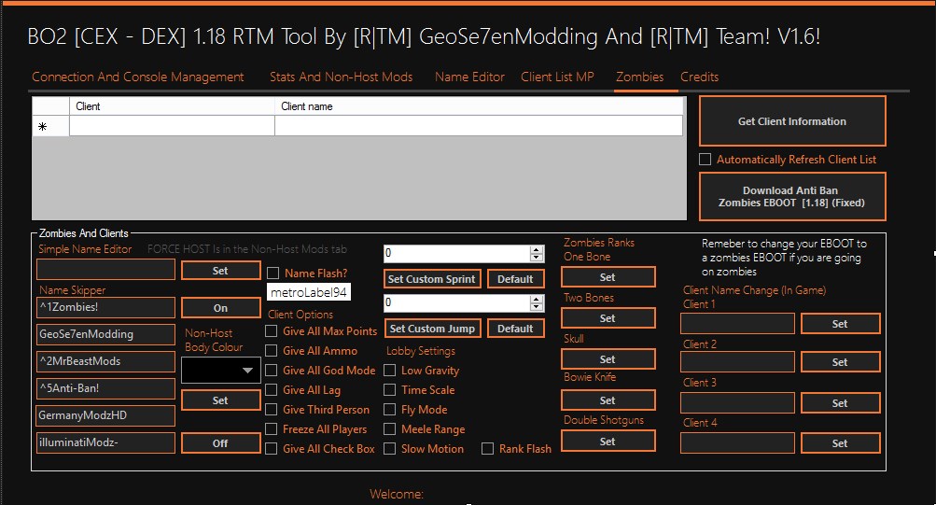Click the ^2MrBeastMods name field

(105, 361)
